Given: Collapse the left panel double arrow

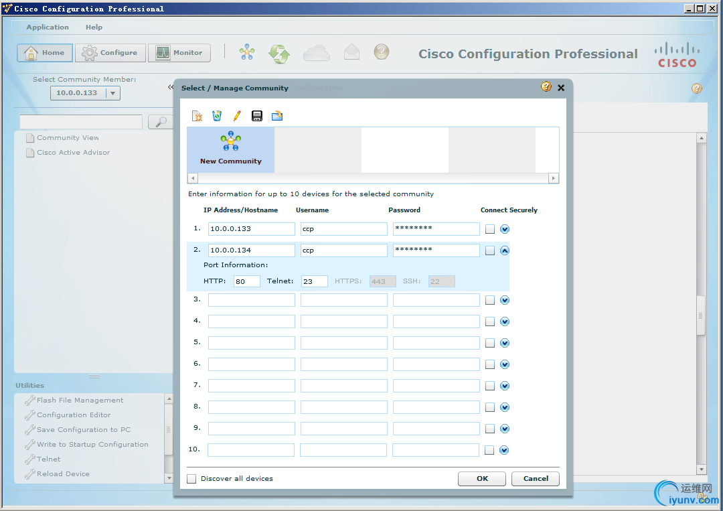Looking at the screenshot, I should coord(171,86).
